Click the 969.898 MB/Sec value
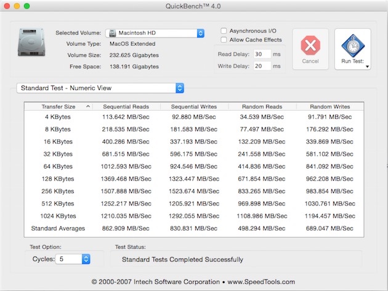This screenshot has width=388, height=291. coord(262,204)
